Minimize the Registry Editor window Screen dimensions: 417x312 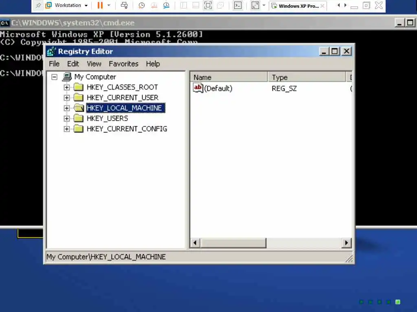click(x=324, y=51)
